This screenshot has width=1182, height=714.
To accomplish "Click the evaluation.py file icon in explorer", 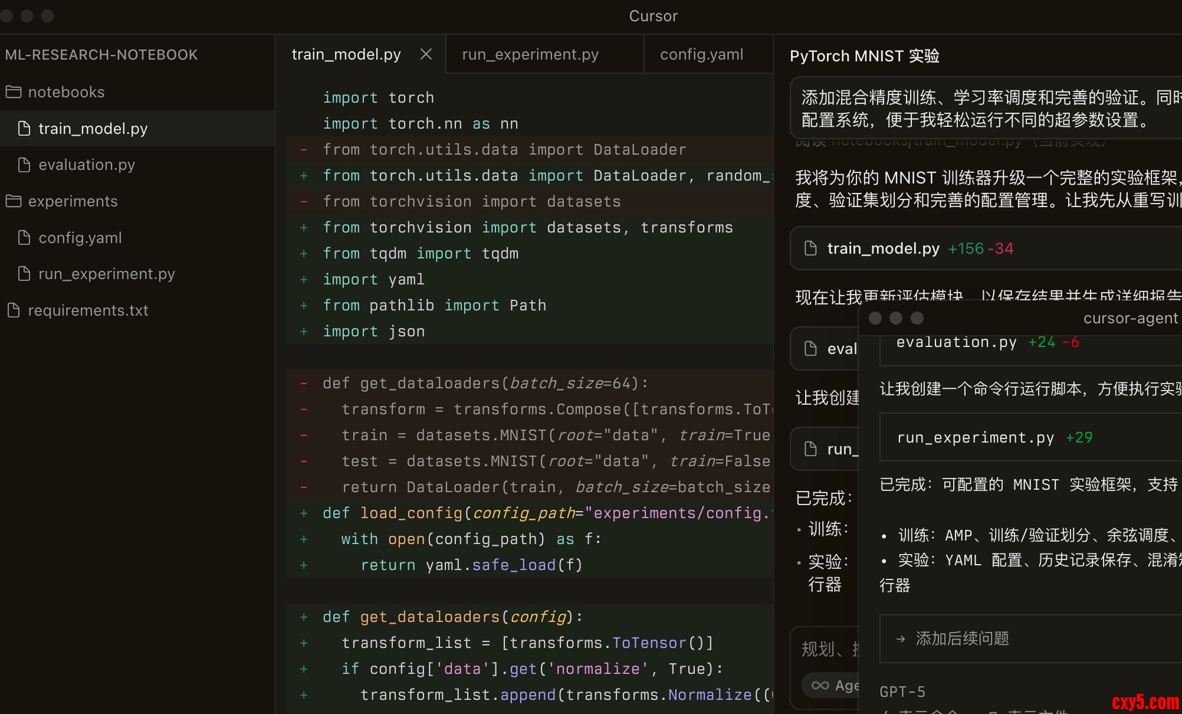I will pyautogui.click(x=24, y=165).
